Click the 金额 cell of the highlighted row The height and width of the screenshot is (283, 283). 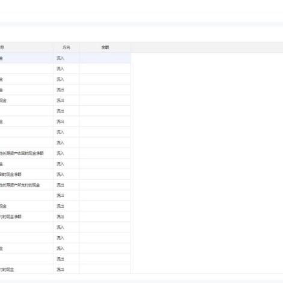[x=105, y=58]
